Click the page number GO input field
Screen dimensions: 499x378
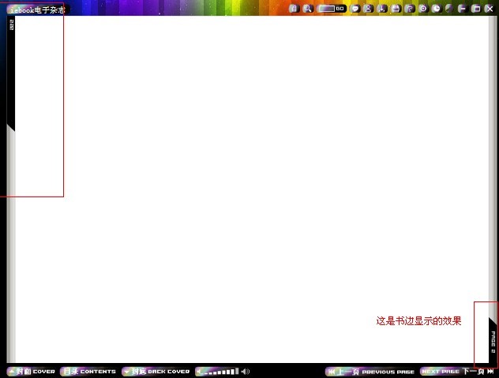point(328,9)
